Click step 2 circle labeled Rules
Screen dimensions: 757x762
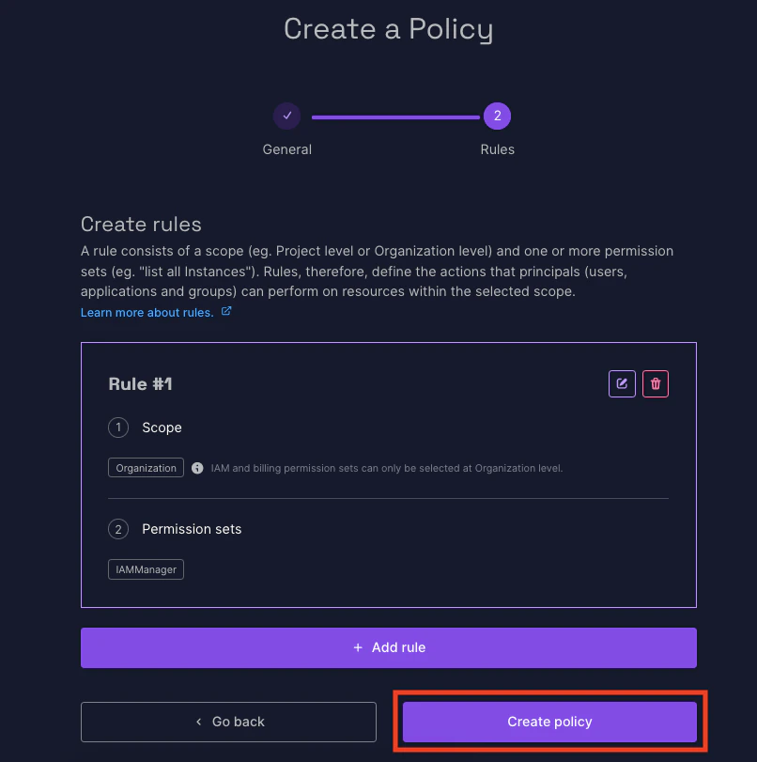(x=497, y=116)
